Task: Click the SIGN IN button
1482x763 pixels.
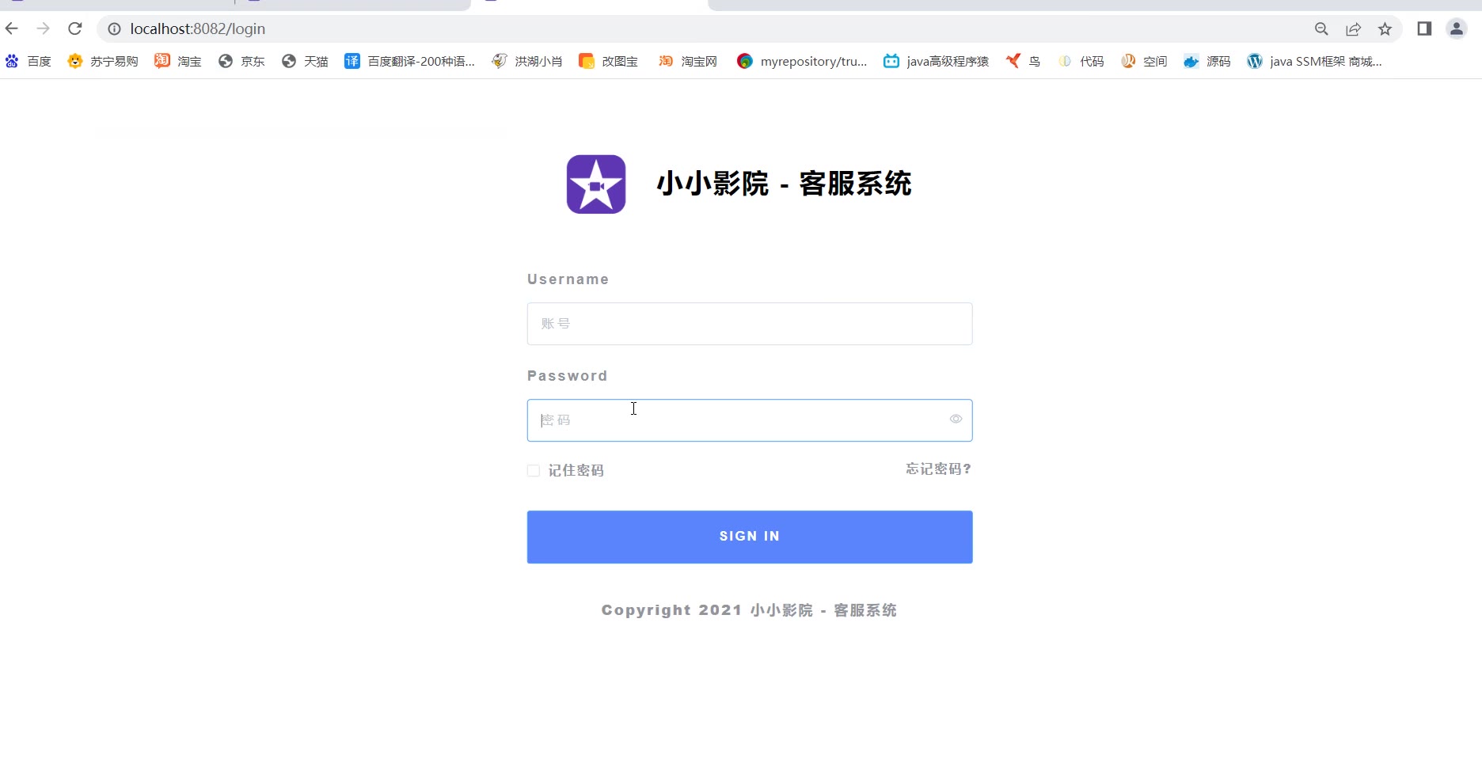Action: click(x=750, y=537)
